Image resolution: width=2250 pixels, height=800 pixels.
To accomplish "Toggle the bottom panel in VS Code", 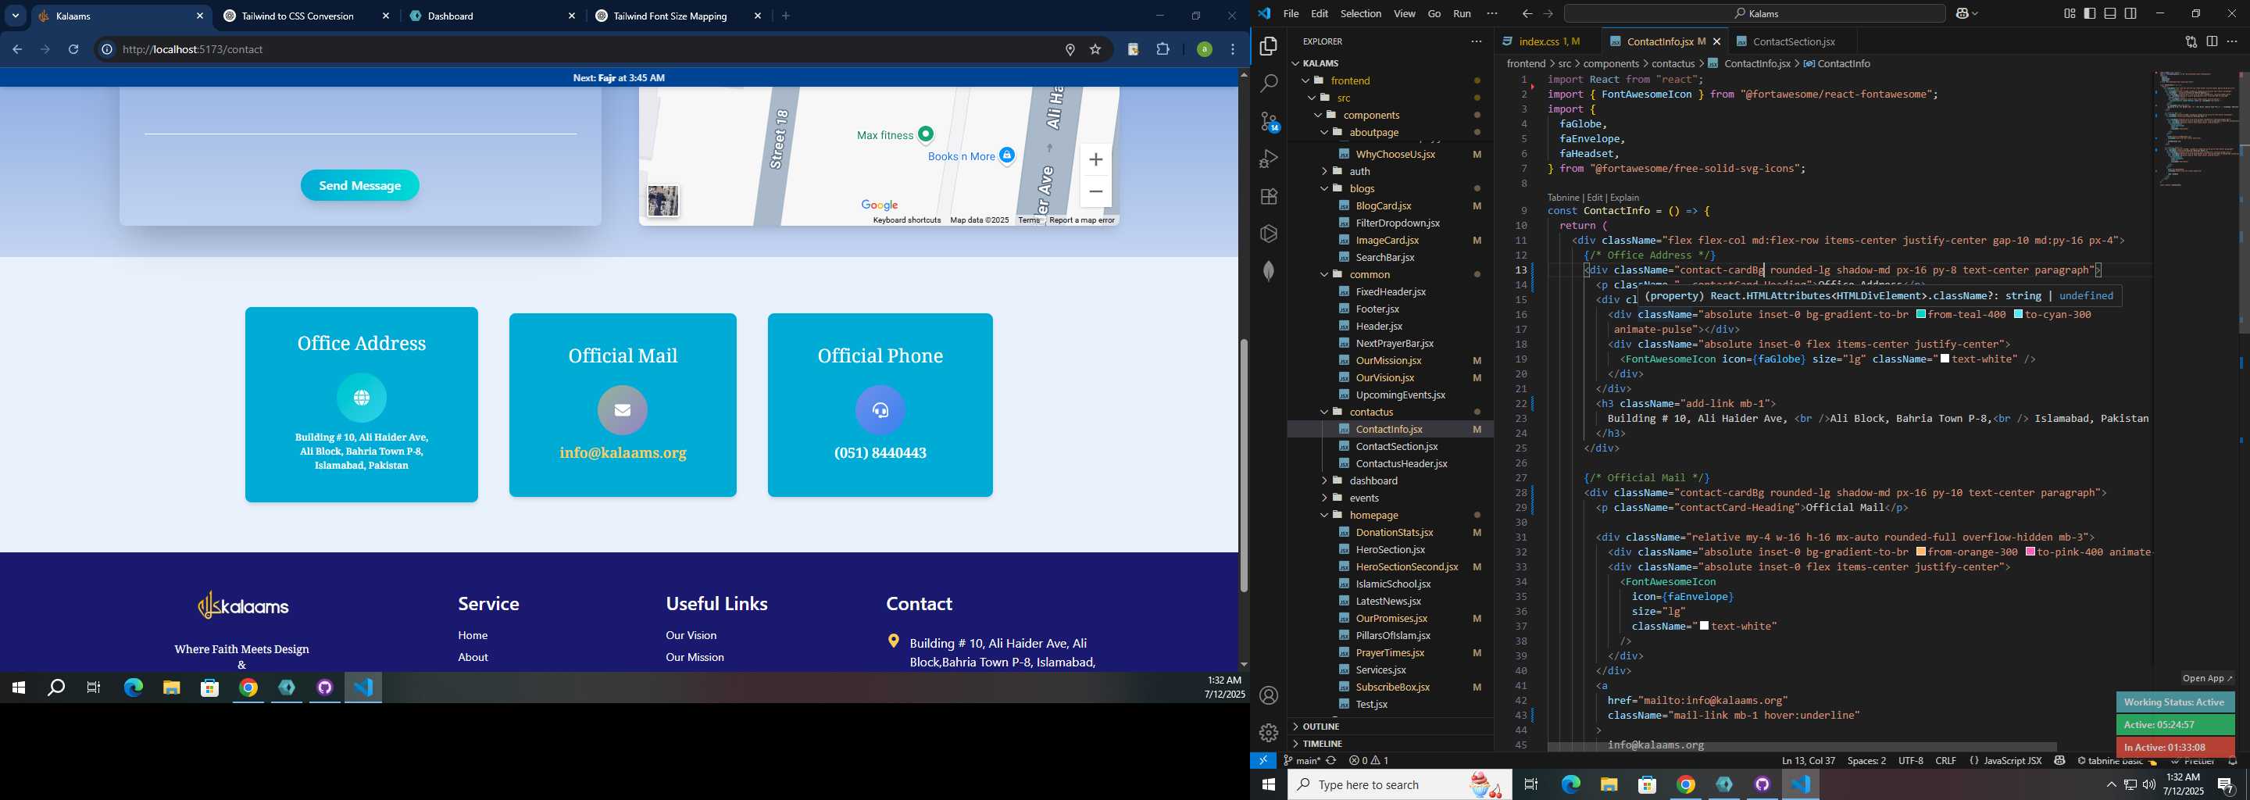I will [x=2110, y=14].
